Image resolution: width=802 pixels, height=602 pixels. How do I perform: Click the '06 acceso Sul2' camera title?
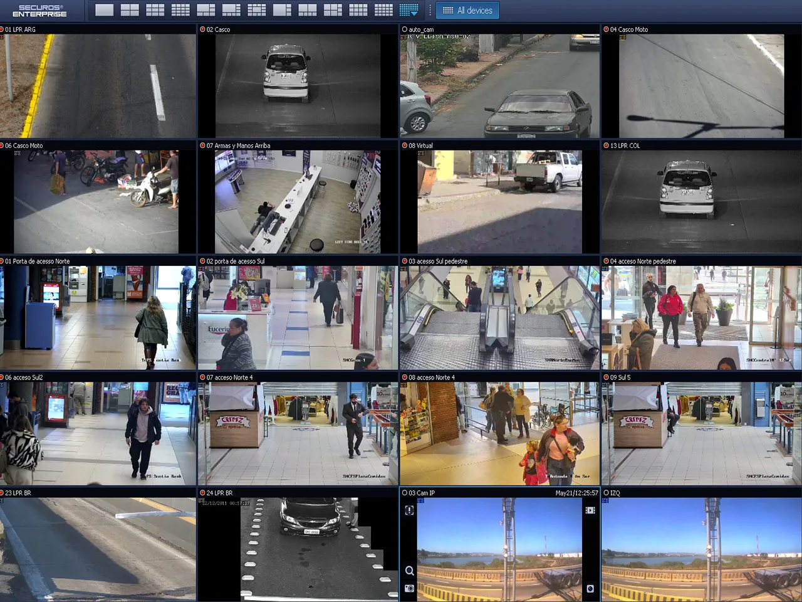click(24, 378)
